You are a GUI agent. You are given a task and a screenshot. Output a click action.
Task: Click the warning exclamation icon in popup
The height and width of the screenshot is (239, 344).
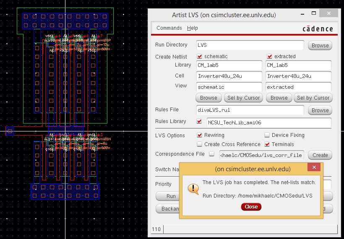(x=193, y=189)
